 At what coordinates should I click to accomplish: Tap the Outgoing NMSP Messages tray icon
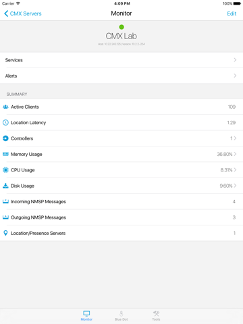(x=5, y=217)
